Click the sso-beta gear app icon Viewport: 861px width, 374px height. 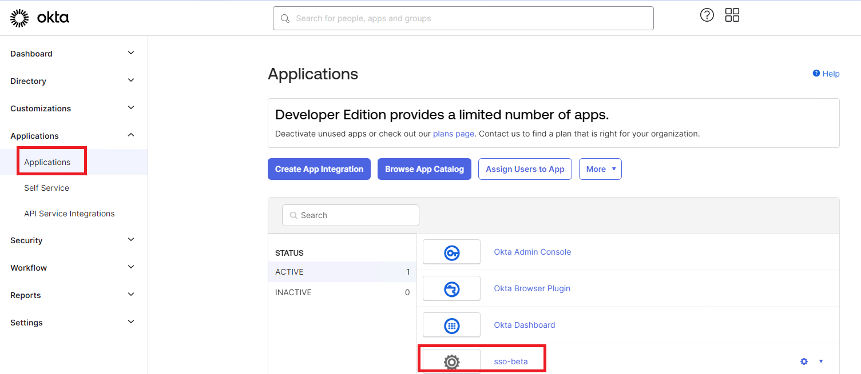tap(451, 361)
